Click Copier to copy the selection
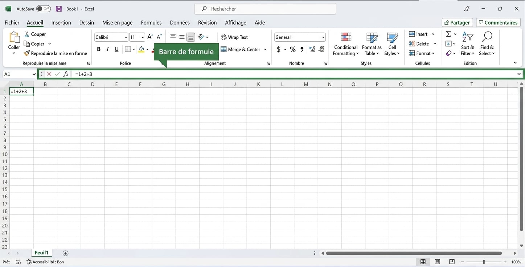 tap(34, 44)
